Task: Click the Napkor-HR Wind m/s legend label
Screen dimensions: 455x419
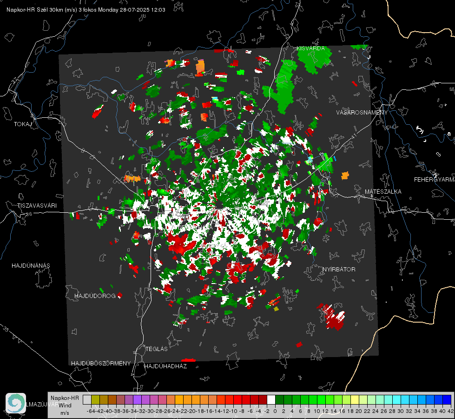Action: [x=65, y=405]
